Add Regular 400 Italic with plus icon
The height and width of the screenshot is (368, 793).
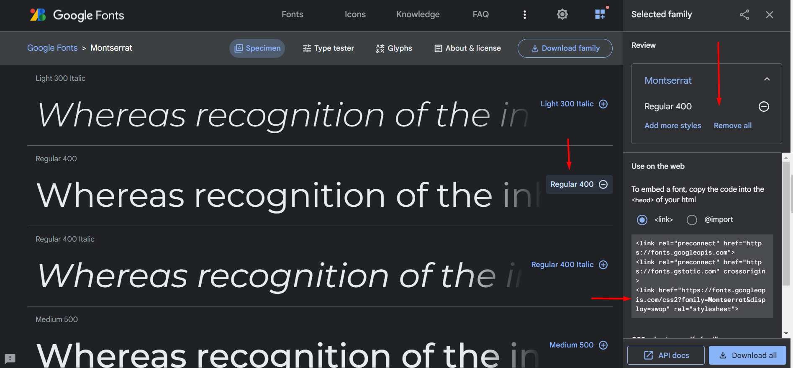pyautogui.click(x=603, y=265)
